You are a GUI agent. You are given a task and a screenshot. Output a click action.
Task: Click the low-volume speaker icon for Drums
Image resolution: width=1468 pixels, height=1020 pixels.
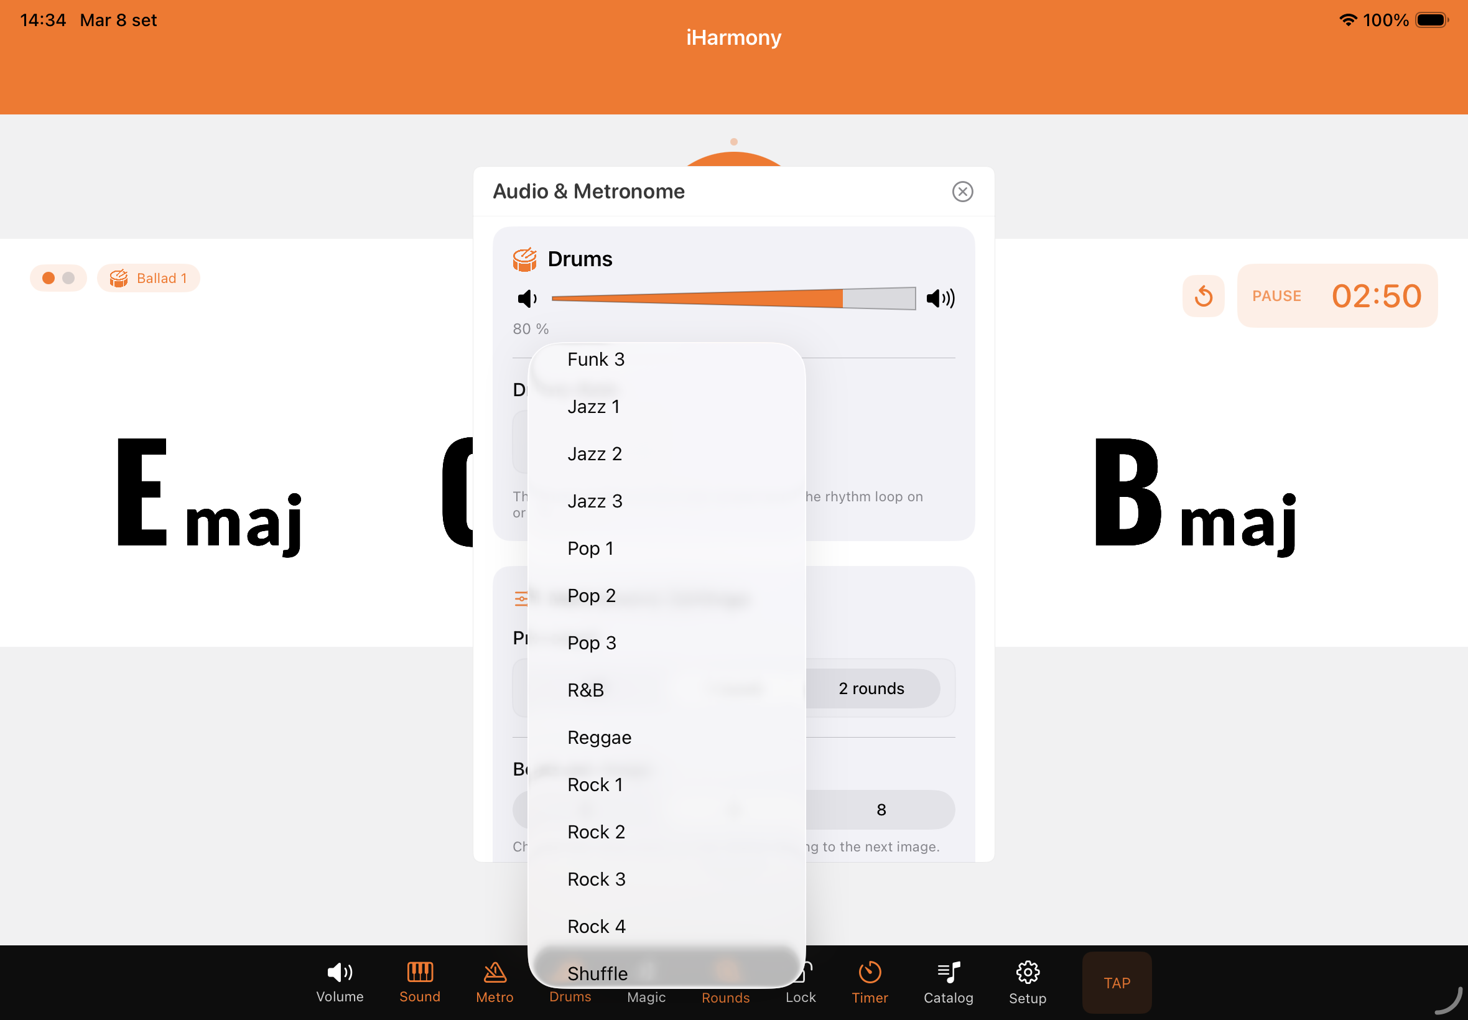(x=527, y=299)
